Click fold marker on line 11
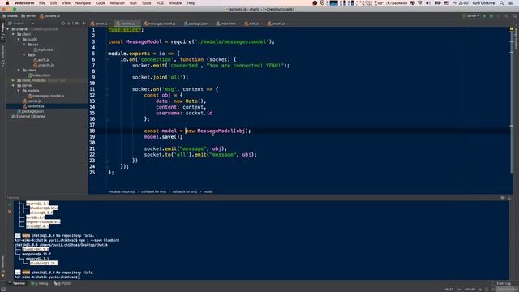Viewport: 519px width, 292px height. 106,89
